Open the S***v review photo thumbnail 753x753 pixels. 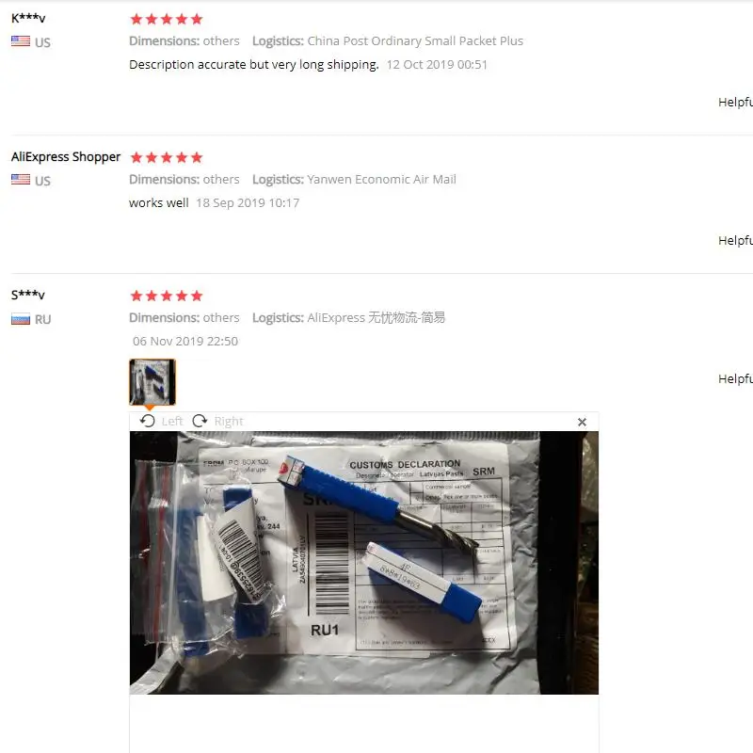pos(152,382)
